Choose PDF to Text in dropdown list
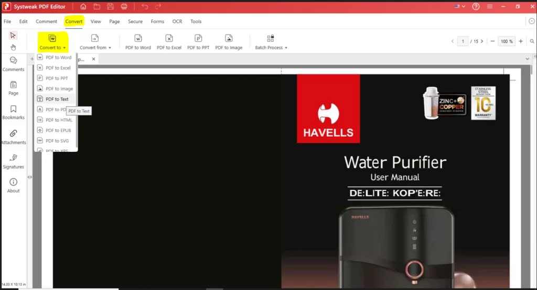Viewport: 537px width, 290px height. click(x=55, y=99)
